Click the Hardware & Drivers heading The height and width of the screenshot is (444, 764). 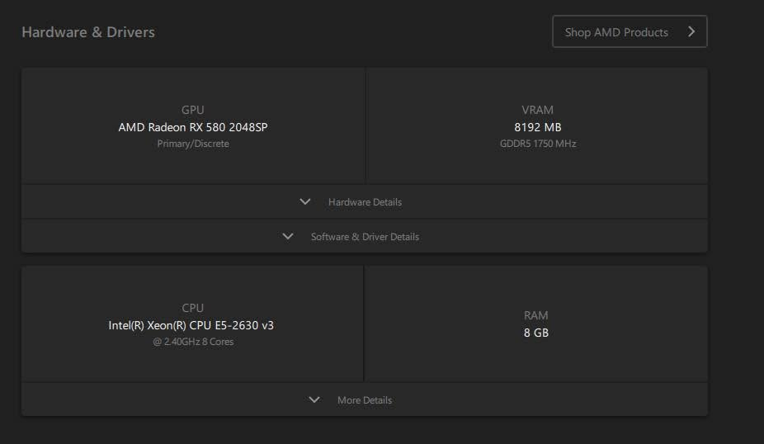[x=88, y=32]
